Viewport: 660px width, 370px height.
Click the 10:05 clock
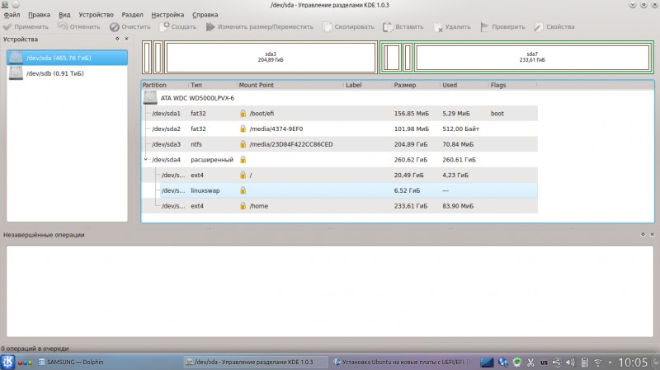click(x=633, y=362)
